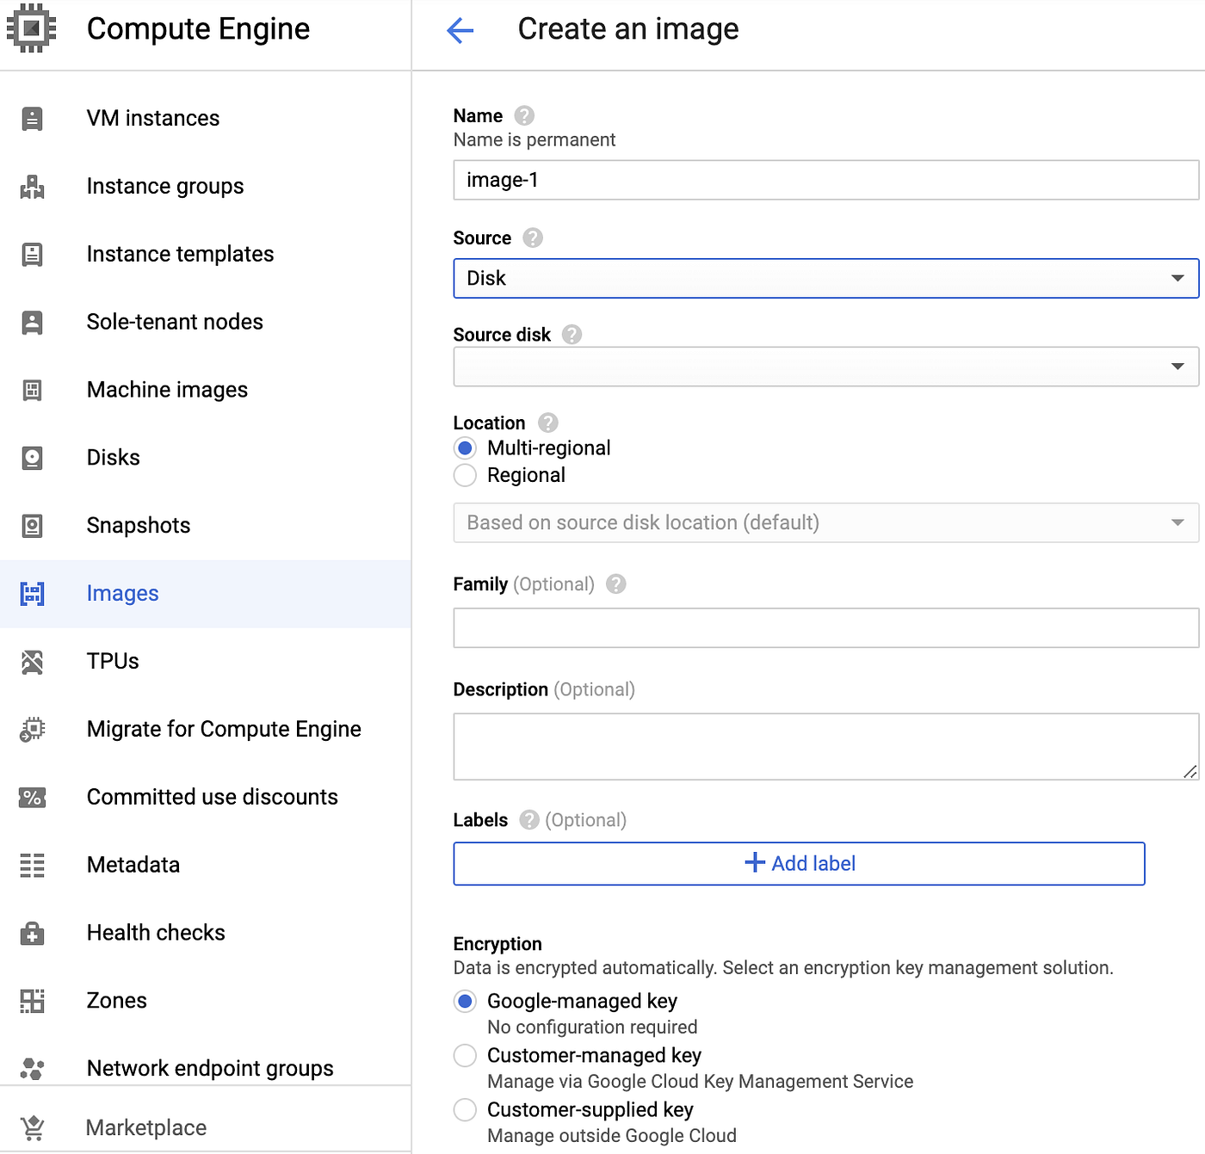The width and height of the screenshot is (1205, 1154).
Task: Click the TPUs icon
Action: coord(32,662)
